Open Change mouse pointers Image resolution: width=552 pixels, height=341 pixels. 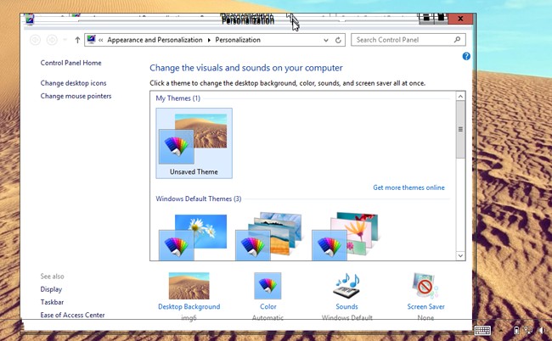click(76, 97)
